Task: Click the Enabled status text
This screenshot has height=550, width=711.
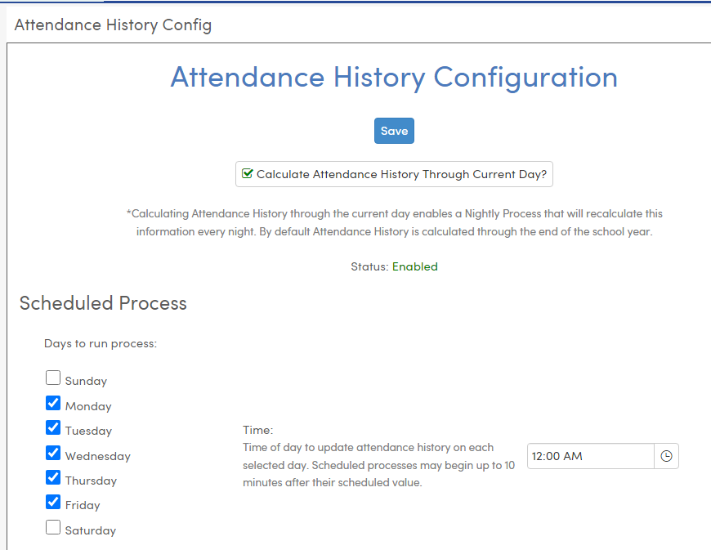Action: coord(414,266)
